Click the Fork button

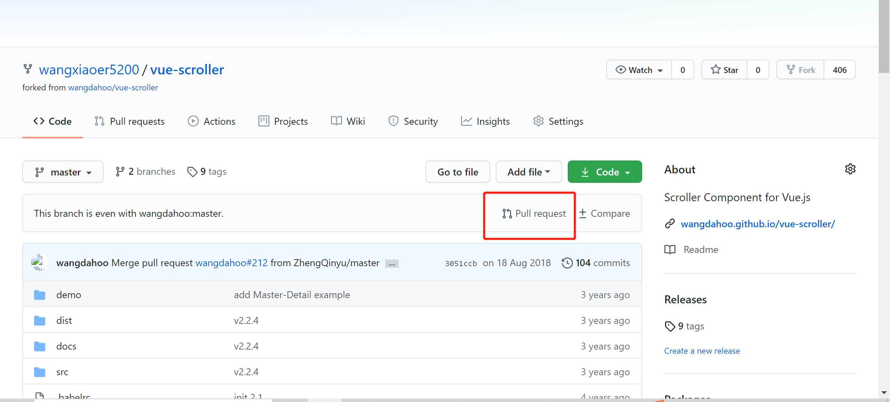[800, 70]
